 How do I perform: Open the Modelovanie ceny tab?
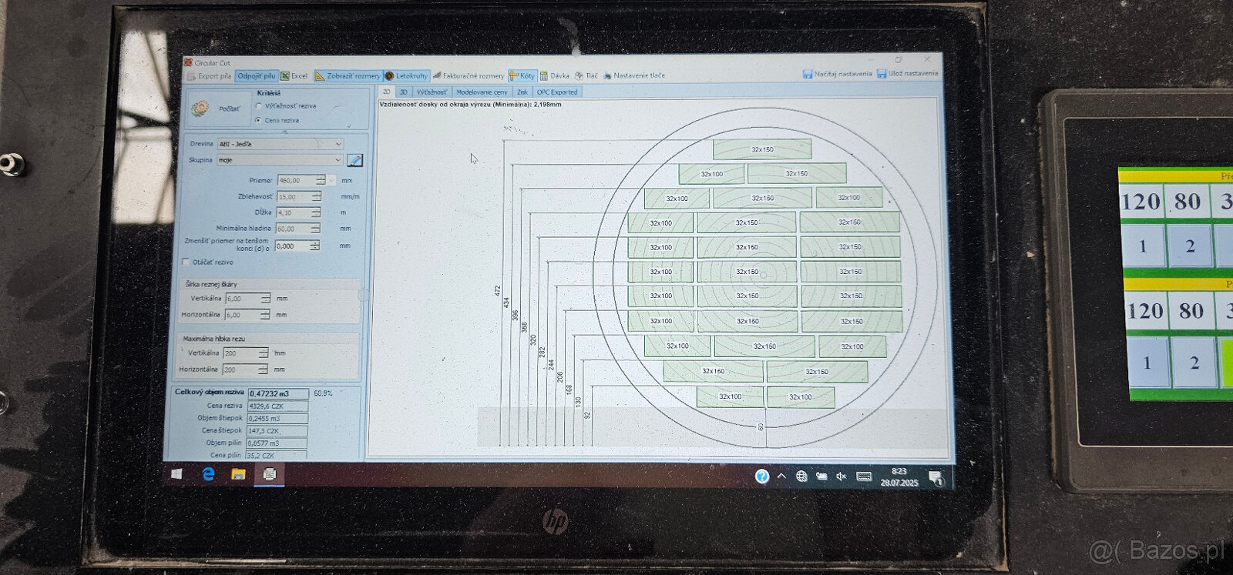point(482,92)
